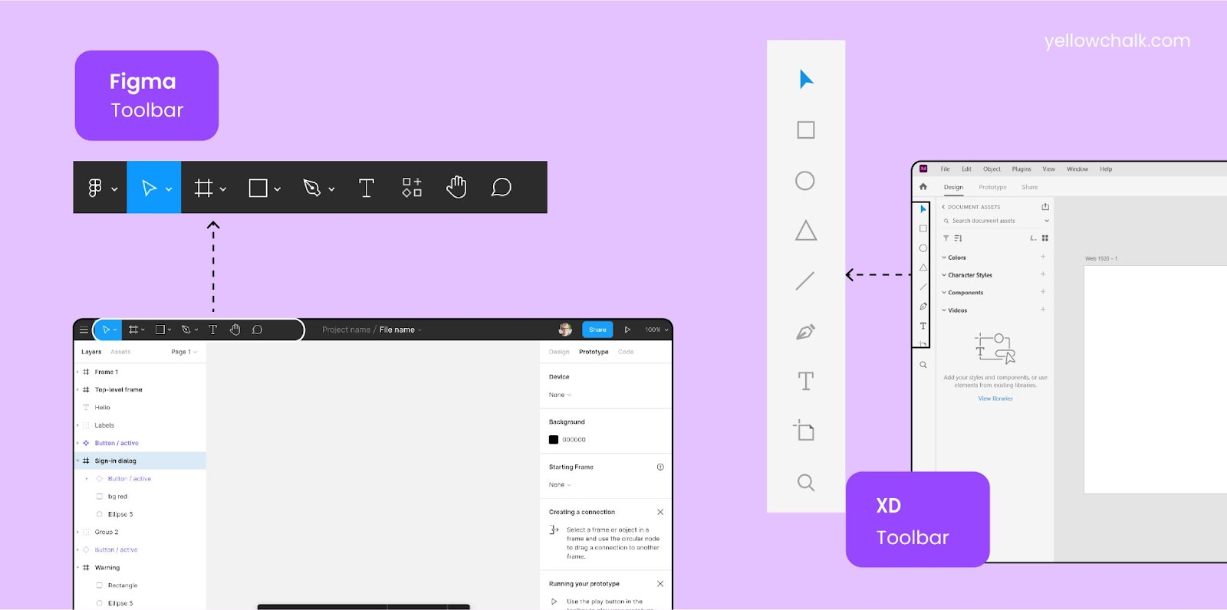Click the blue Share button in Figma
This screenshot has width=1227, height=610.
pos(597,330)
